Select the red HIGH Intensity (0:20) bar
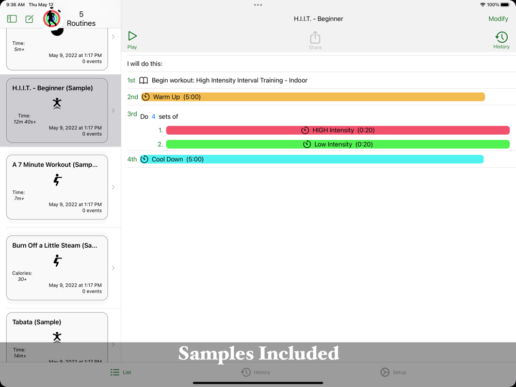 pos(337,131)
